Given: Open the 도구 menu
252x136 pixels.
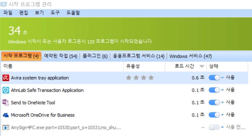Looking at the screenshot, I should pyautogui.click(x=55, y=13).
